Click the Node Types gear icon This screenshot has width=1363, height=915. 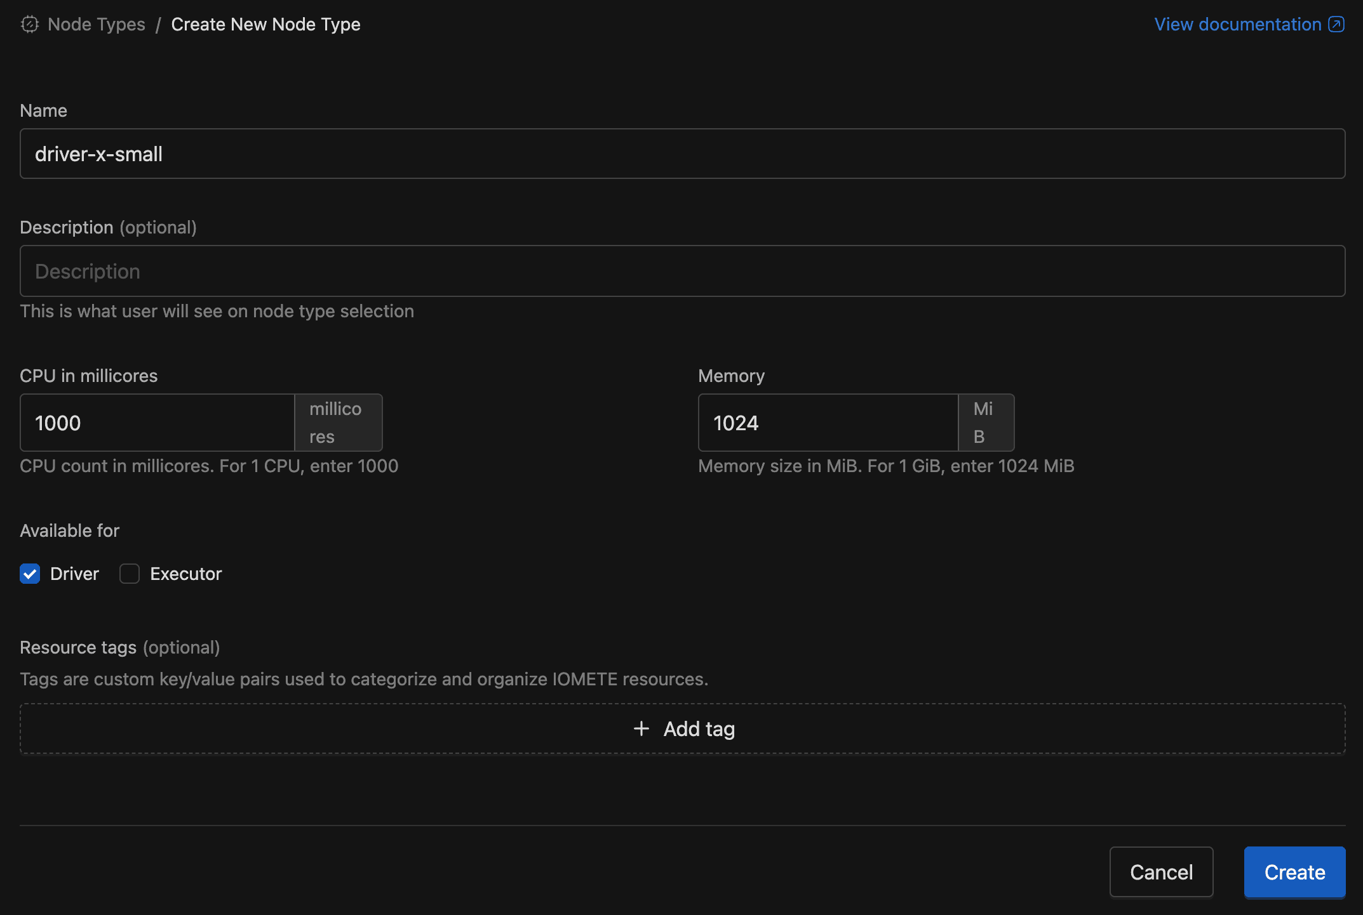[x=29, y=24]
